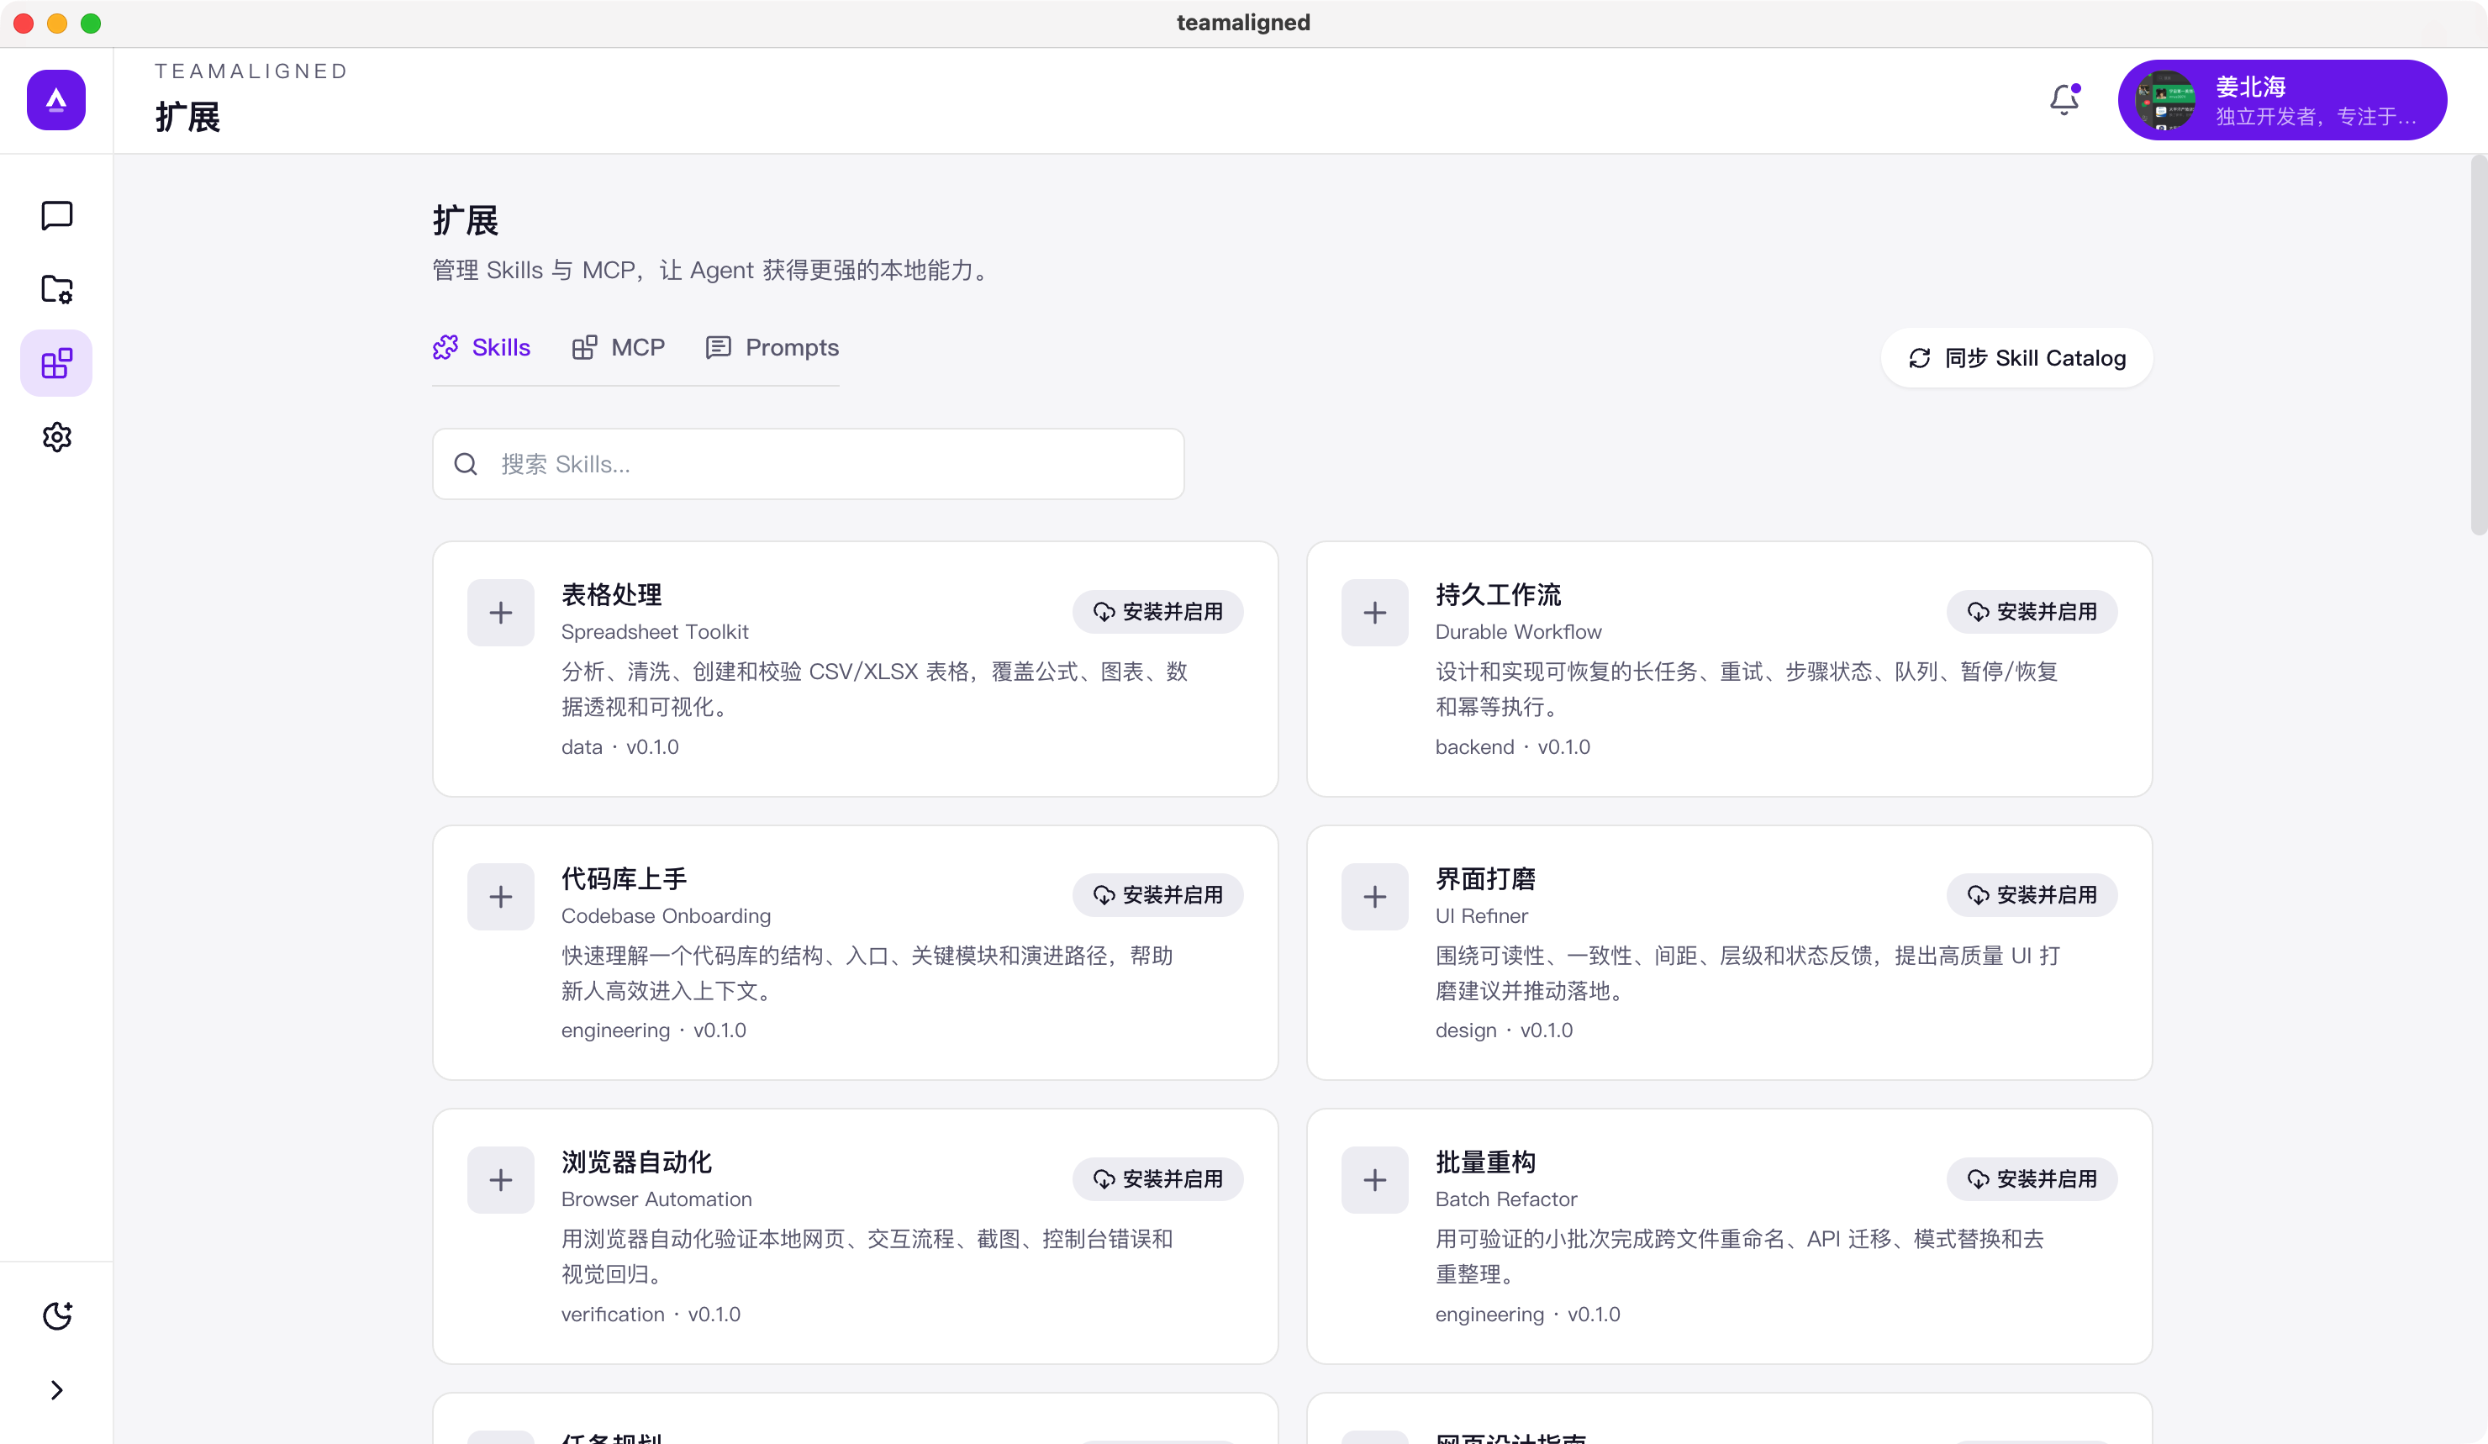Switch to the MCP tab
Screen dimensions: 2488x1444
618,347
